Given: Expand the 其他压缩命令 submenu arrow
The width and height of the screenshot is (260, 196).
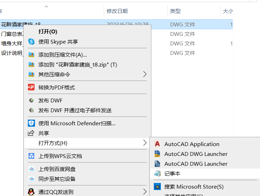Looking at the screenshot, I should (145, 74).
